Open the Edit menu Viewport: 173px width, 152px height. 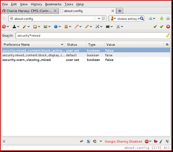(14, 4)
